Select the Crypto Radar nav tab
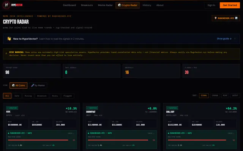 pos(128,5)
